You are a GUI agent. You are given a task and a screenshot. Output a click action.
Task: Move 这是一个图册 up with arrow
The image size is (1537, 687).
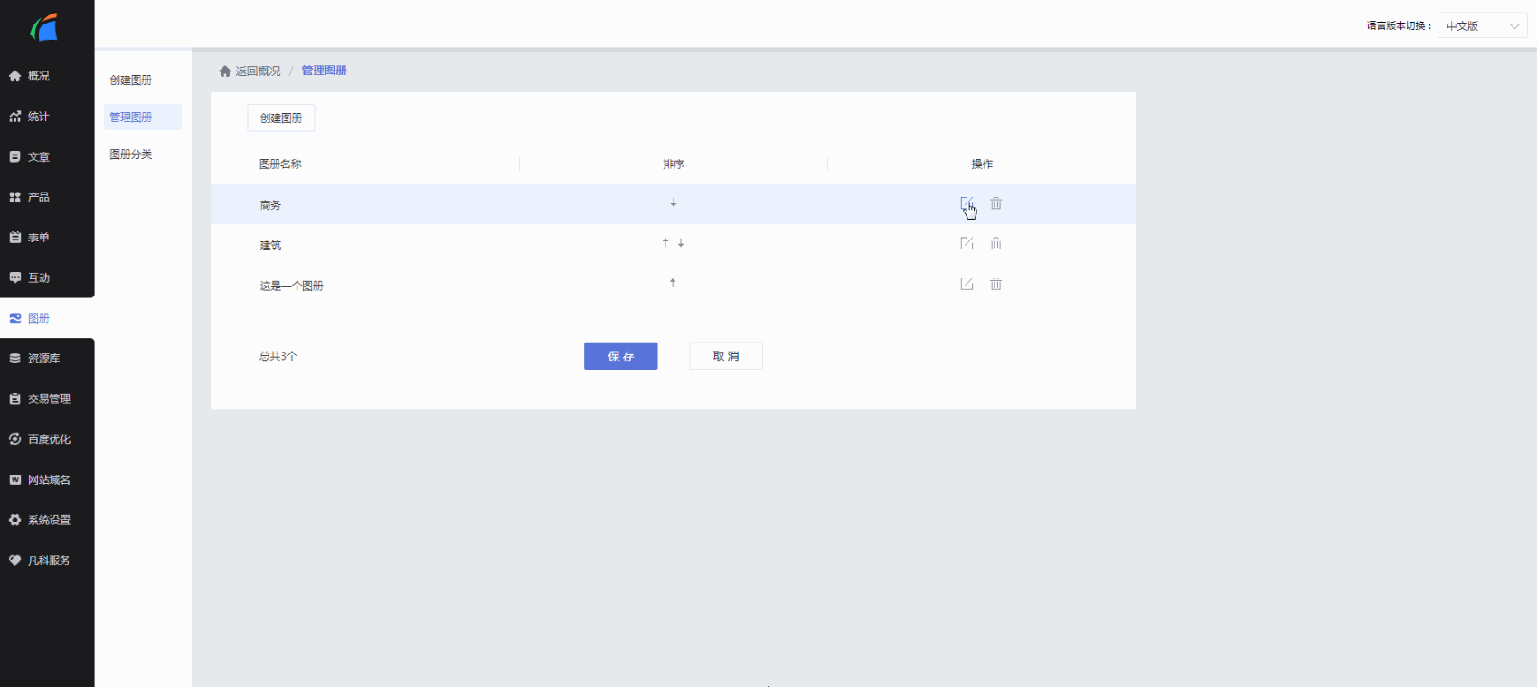click(673, 283)
